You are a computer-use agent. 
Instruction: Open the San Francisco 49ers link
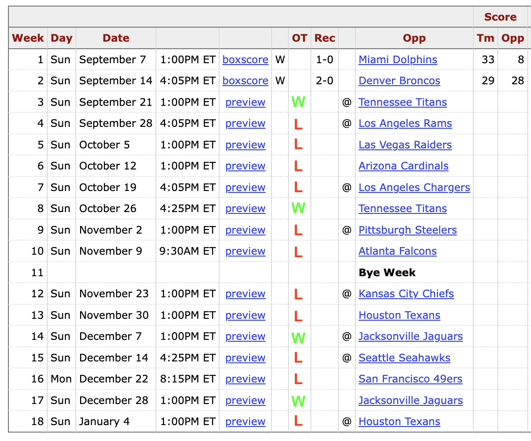click(410, 379)
